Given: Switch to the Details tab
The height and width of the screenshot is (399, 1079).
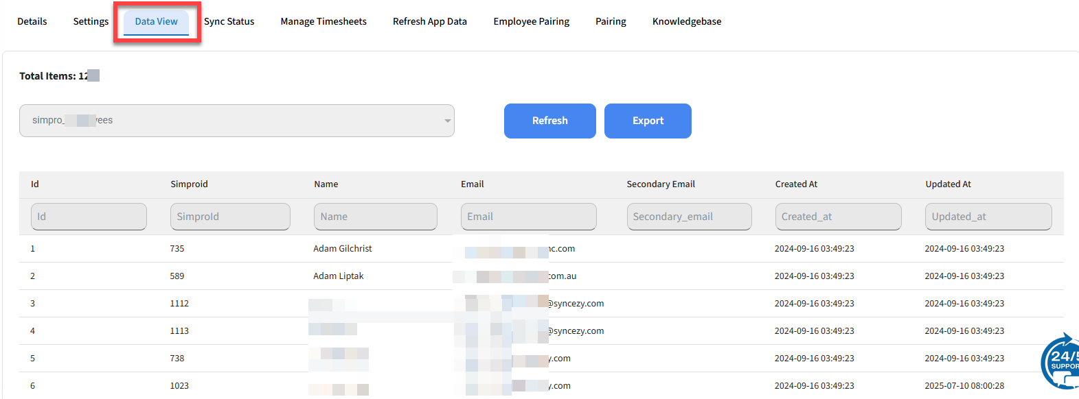Looking at the screenshot, I should point(32,21).
